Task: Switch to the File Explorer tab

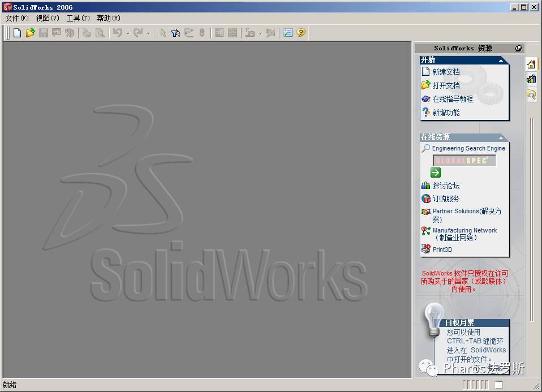Action: [x=531, y=94]
